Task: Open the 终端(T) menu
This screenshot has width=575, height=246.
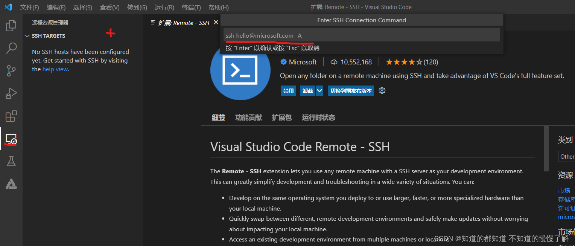Action: (191, 7)
